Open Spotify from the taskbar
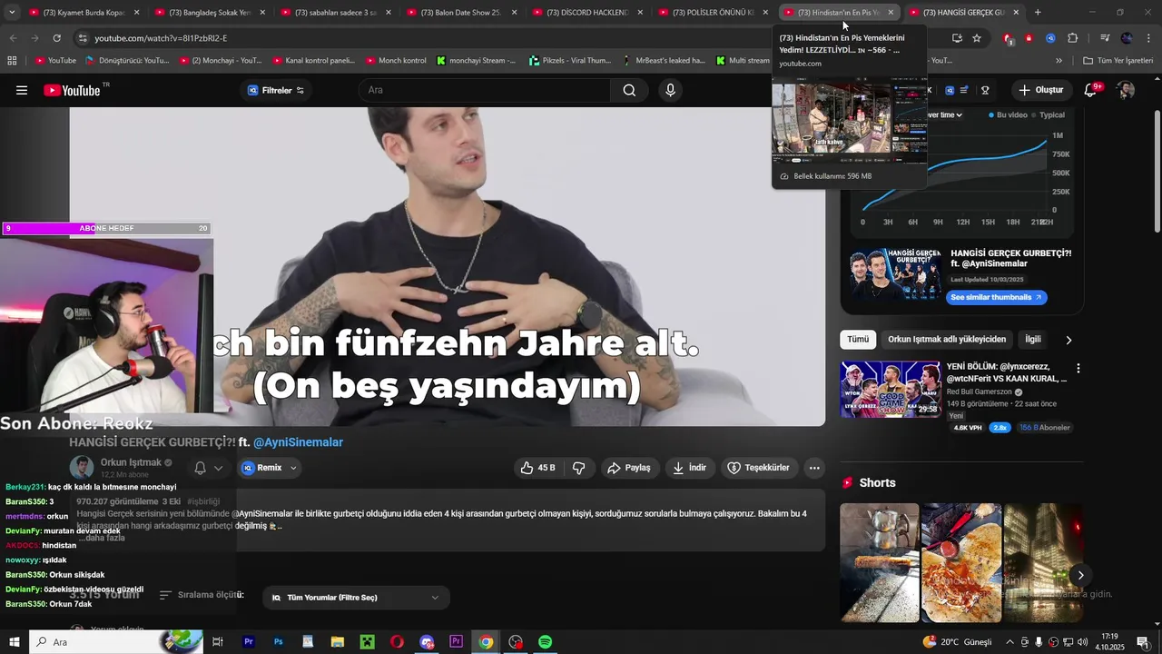Image resolution: width=1162 pixels, height=654 pixels. pos(545,642)
